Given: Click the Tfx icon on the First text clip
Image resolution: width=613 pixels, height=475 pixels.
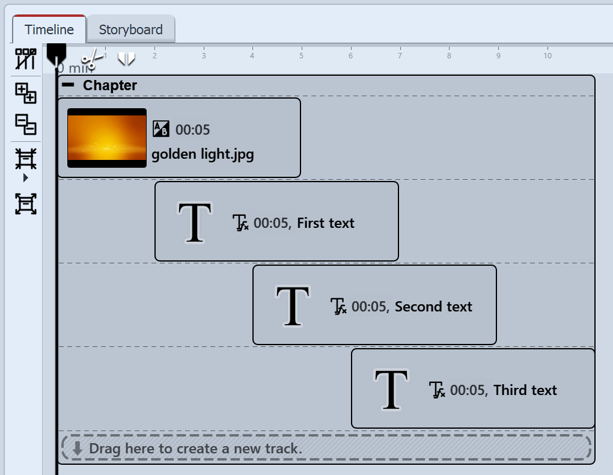Looking at the screenshot, I should click(x=240, y=223).
